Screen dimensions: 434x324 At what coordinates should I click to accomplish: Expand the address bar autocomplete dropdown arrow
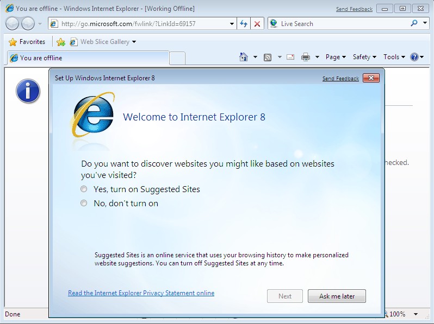click(232, 24)
